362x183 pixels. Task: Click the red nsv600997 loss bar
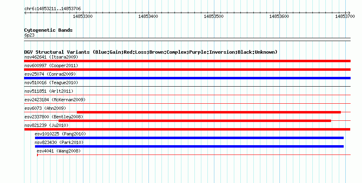(187, 70)
